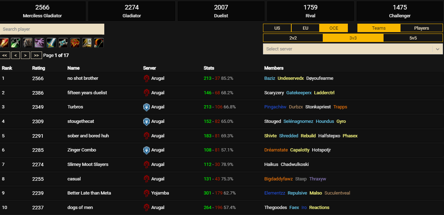Screen dimensions: 444x215
Task: Filter by the druid bear paw icon
Action: click(28, 43)
